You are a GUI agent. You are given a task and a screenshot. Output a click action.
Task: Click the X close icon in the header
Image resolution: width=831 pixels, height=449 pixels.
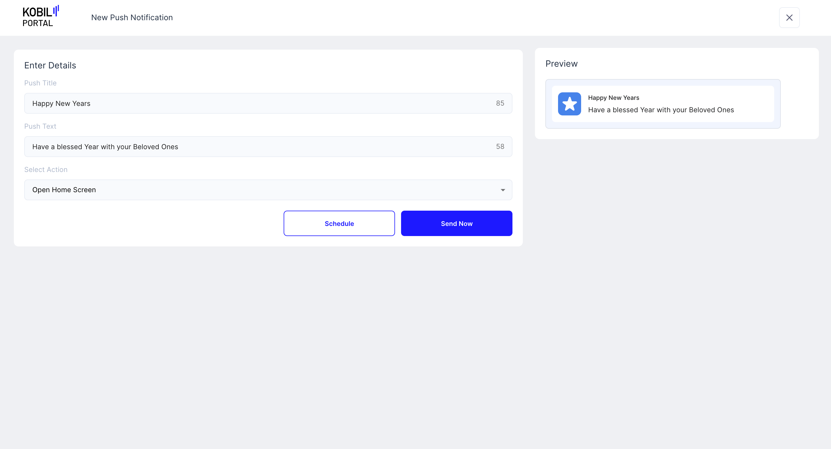(789, 17)
